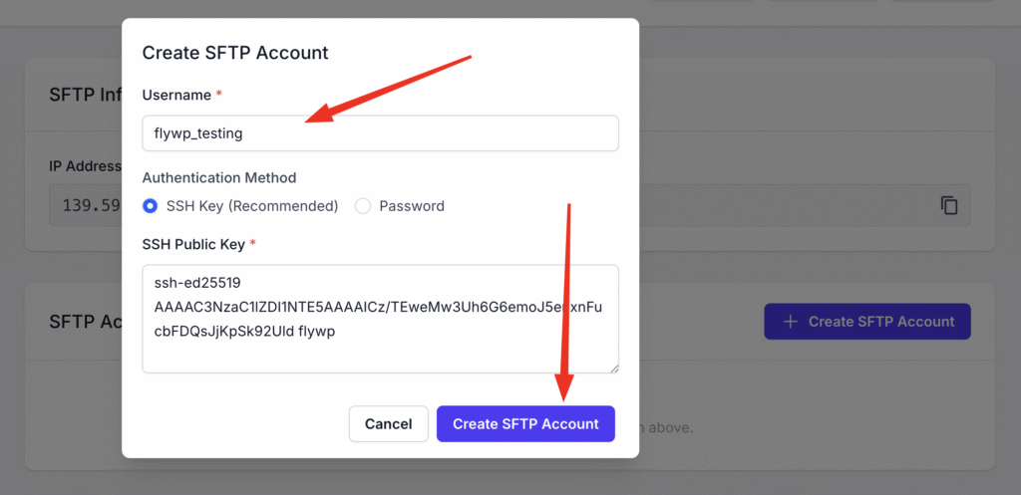Copy the IP address with the copy icon
The width and height of the screenshot is (1021, 495).
[x=949, y=205]
